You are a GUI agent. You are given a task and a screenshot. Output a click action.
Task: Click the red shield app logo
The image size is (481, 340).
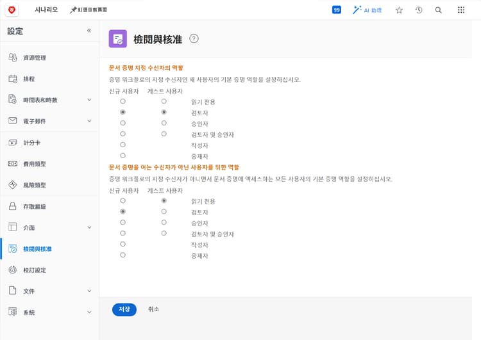pyautogui.click(x=12, y=10)
